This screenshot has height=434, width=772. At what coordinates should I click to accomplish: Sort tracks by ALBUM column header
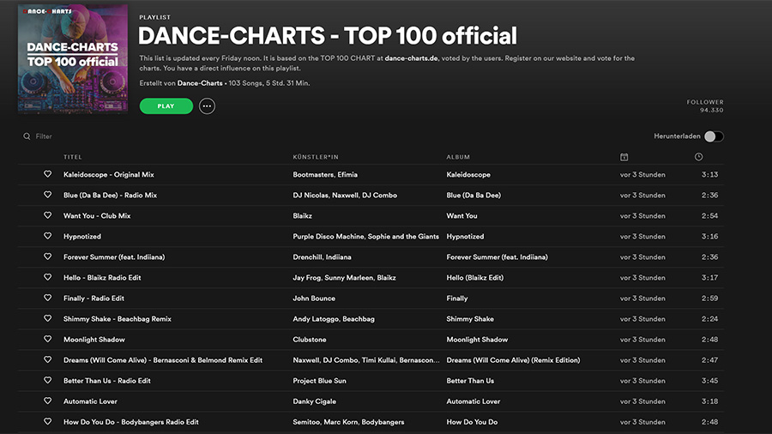458,157
